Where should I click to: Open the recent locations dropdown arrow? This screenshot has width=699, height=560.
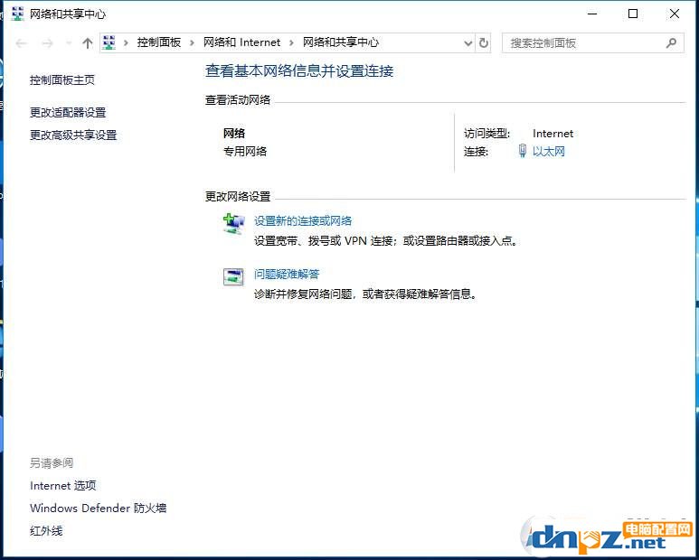click(x=68, y=43)
